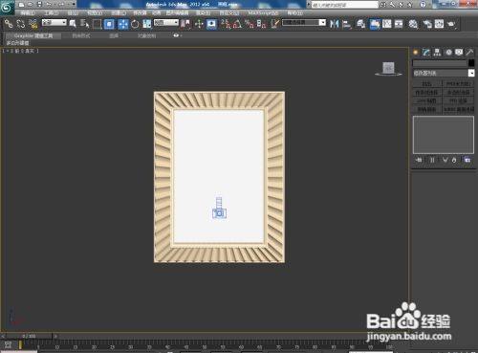Switch to the Motion command panel tab
The image size is (478, 353).
[x=448, y=53]
